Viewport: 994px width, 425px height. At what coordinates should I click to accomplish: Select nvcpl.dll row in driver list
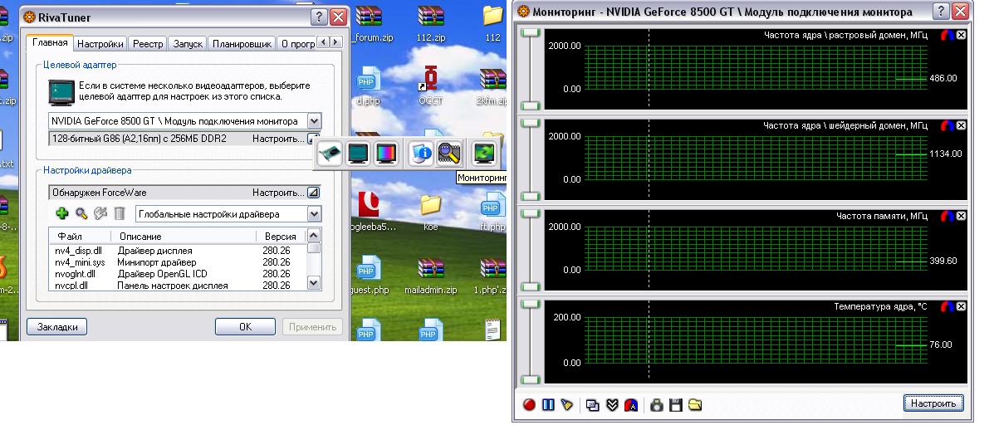[x=178, y=285]
